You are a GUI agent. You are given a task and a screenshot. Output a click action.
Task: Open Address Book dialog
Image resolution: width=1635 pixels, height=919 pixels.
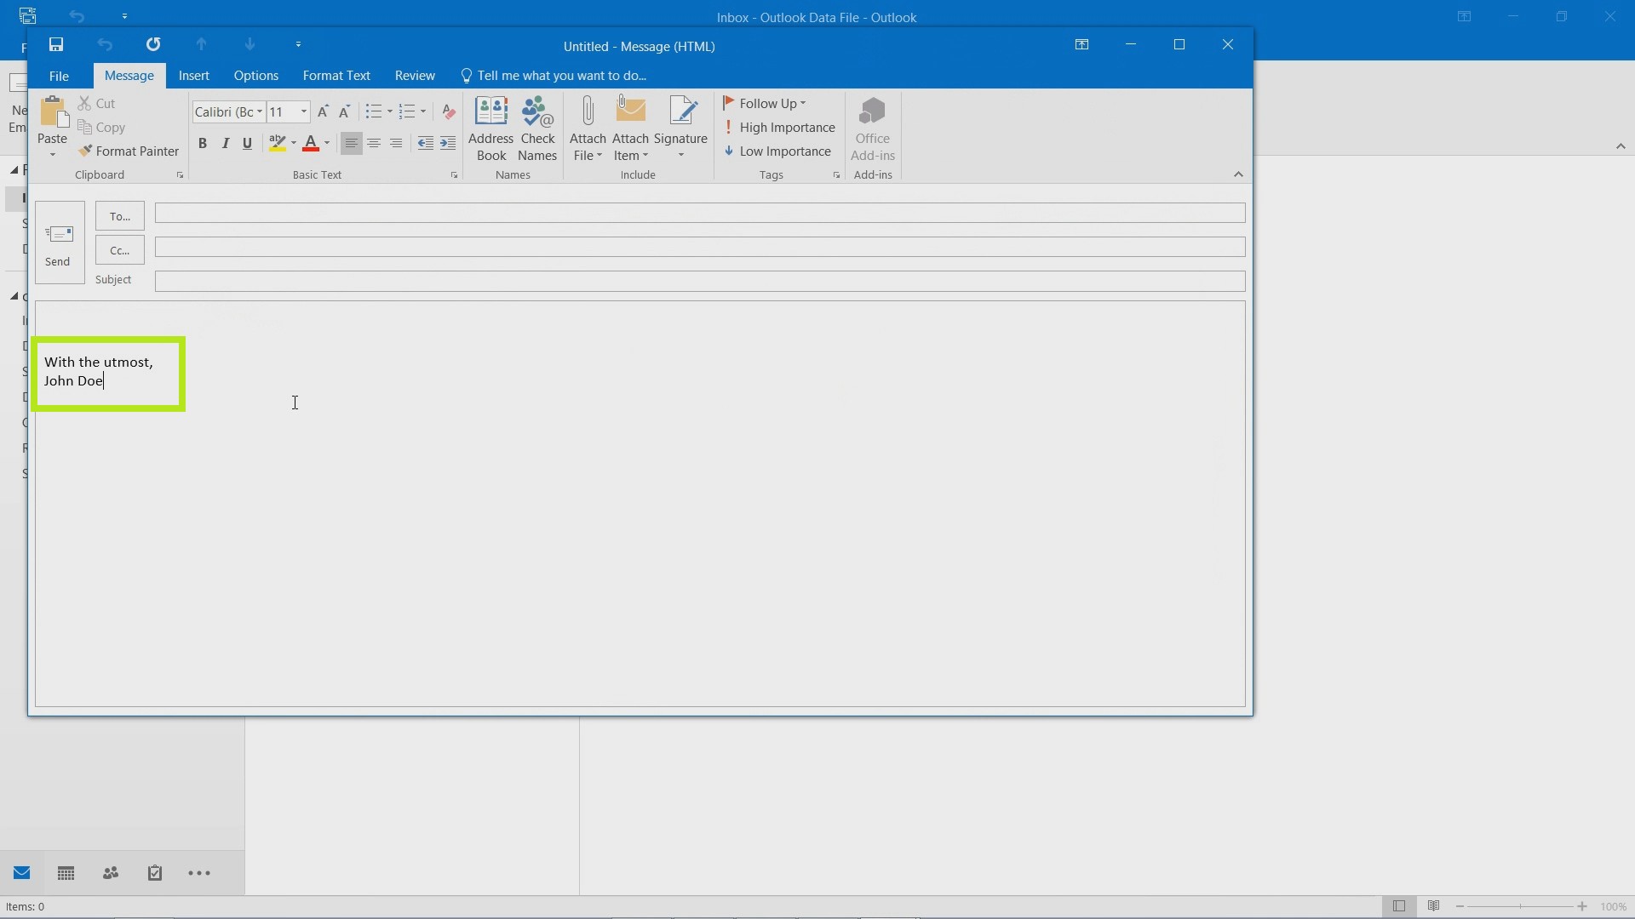(x=490, y=126)
